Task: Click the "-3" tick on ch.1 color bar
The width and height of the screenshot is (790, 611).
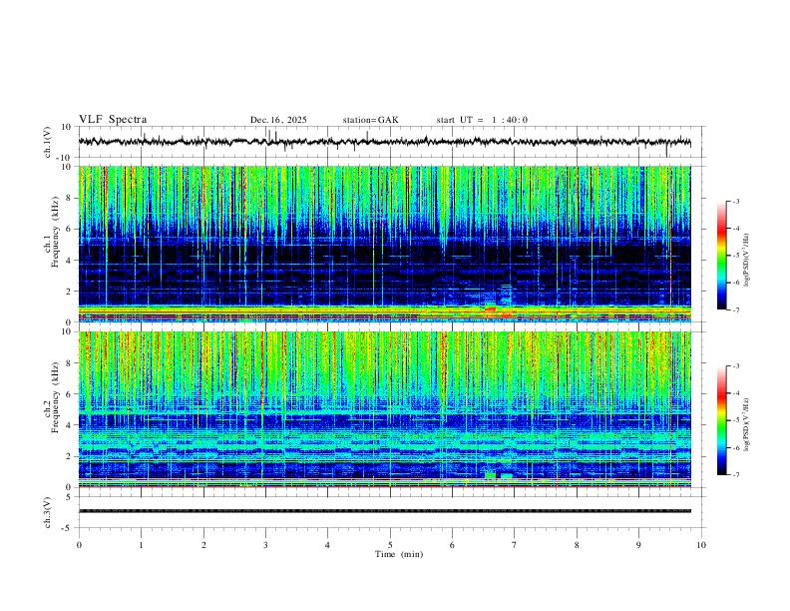Action: (x=735, y=201)
